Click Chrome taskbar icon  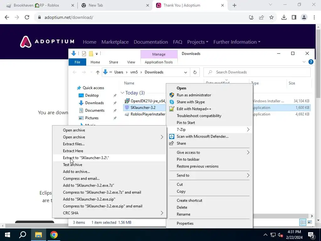(x=54, y=235)
